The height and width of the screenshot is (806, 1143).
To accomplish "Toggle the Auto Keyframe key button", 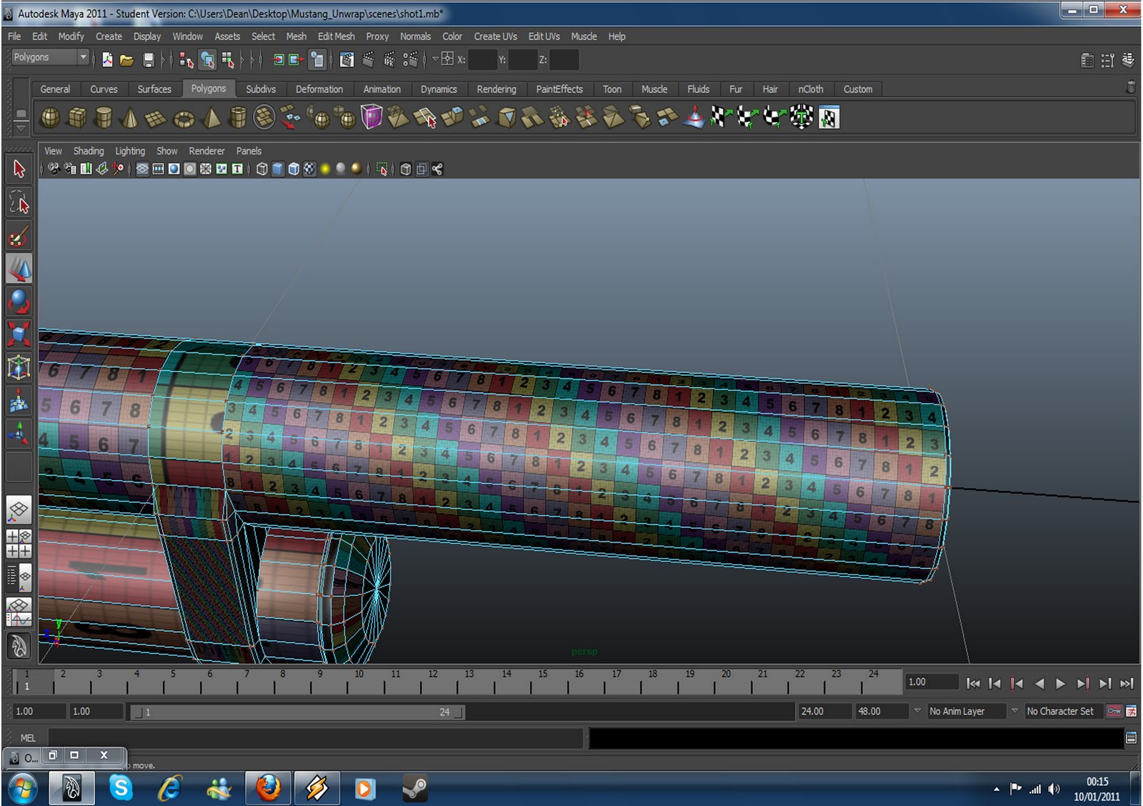I will [1114, 711].
